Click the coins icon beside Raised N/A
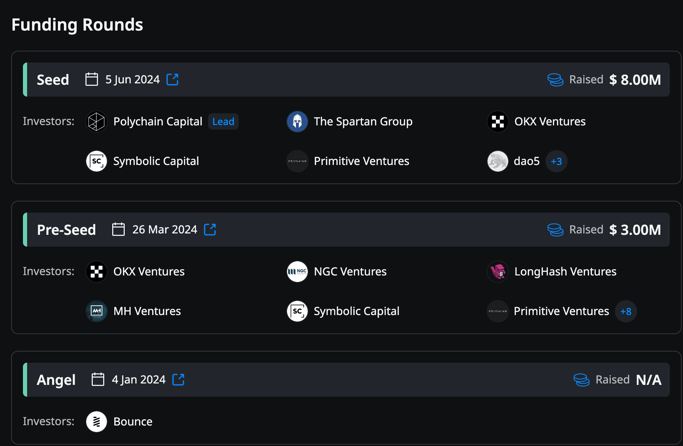This screenshot has width=683, height=446. (581, 380)
